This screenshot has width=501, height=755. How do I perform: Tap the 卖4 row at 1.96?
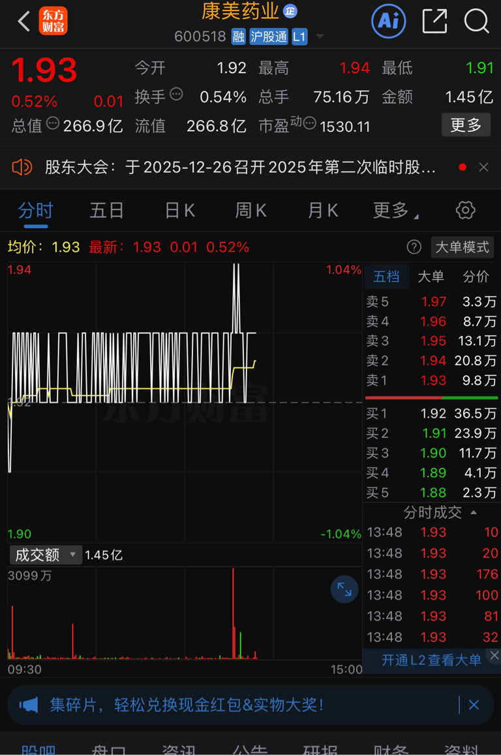click(x=431, y=322)
